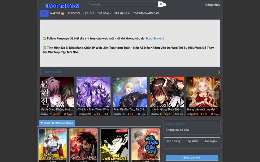The height and width of the screenshot is (162, 260).
Task: Click the Không có dữ liệu text
Action: (x=177, y=130)
